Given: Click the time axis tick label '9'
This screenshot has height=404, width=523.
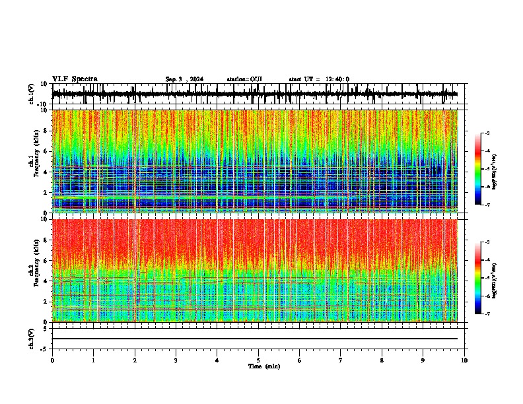Looking at the screenshot, I should click(x=423, y=360).
